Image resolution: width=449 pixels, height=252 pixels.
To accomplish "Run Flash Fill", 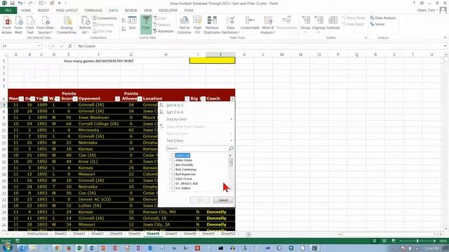I will [x=197, y=25].
